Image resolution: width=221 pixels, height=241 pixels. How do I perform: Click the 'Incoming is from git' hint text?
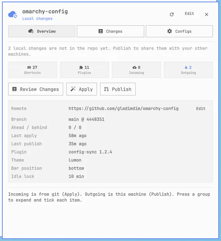point(109,197)
